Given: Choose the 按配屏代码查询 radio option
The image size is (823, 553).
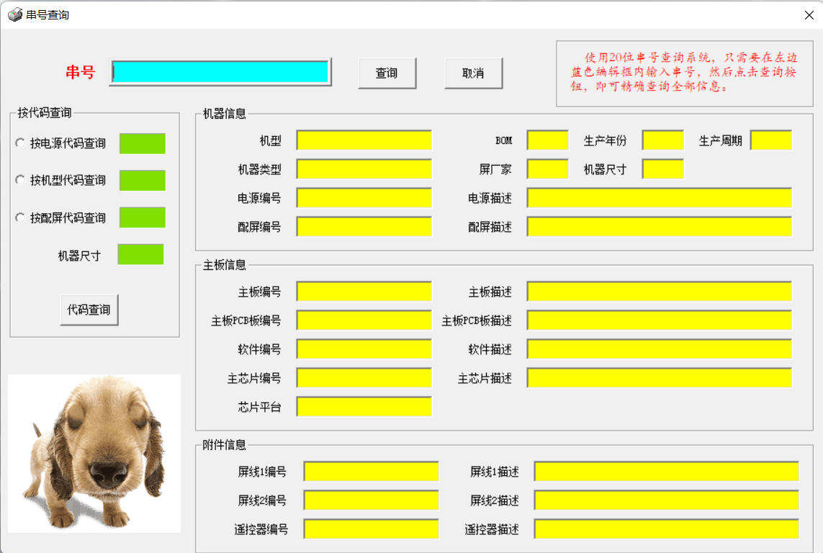Looking at the screenshot, I should click(x=20, y=217).
